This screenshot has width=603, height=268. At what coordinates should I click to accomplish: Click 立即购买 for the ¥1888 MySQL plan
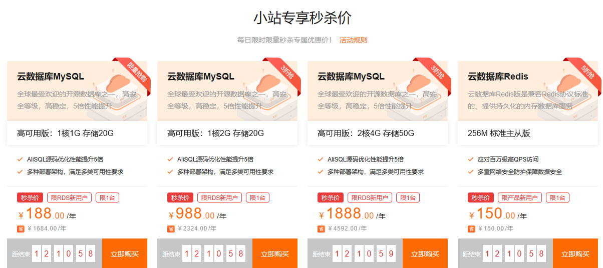(x=425, y=253)
